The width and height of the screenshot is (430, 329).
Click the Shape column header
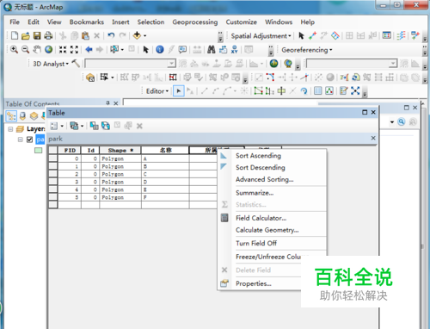pos(120,150)
